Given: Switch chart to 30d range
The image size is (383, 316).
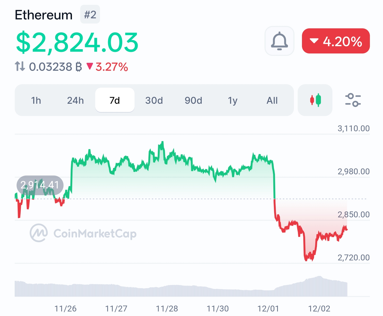Looking at the screenshot, I should pyautogui.click(x=154, y=100).
